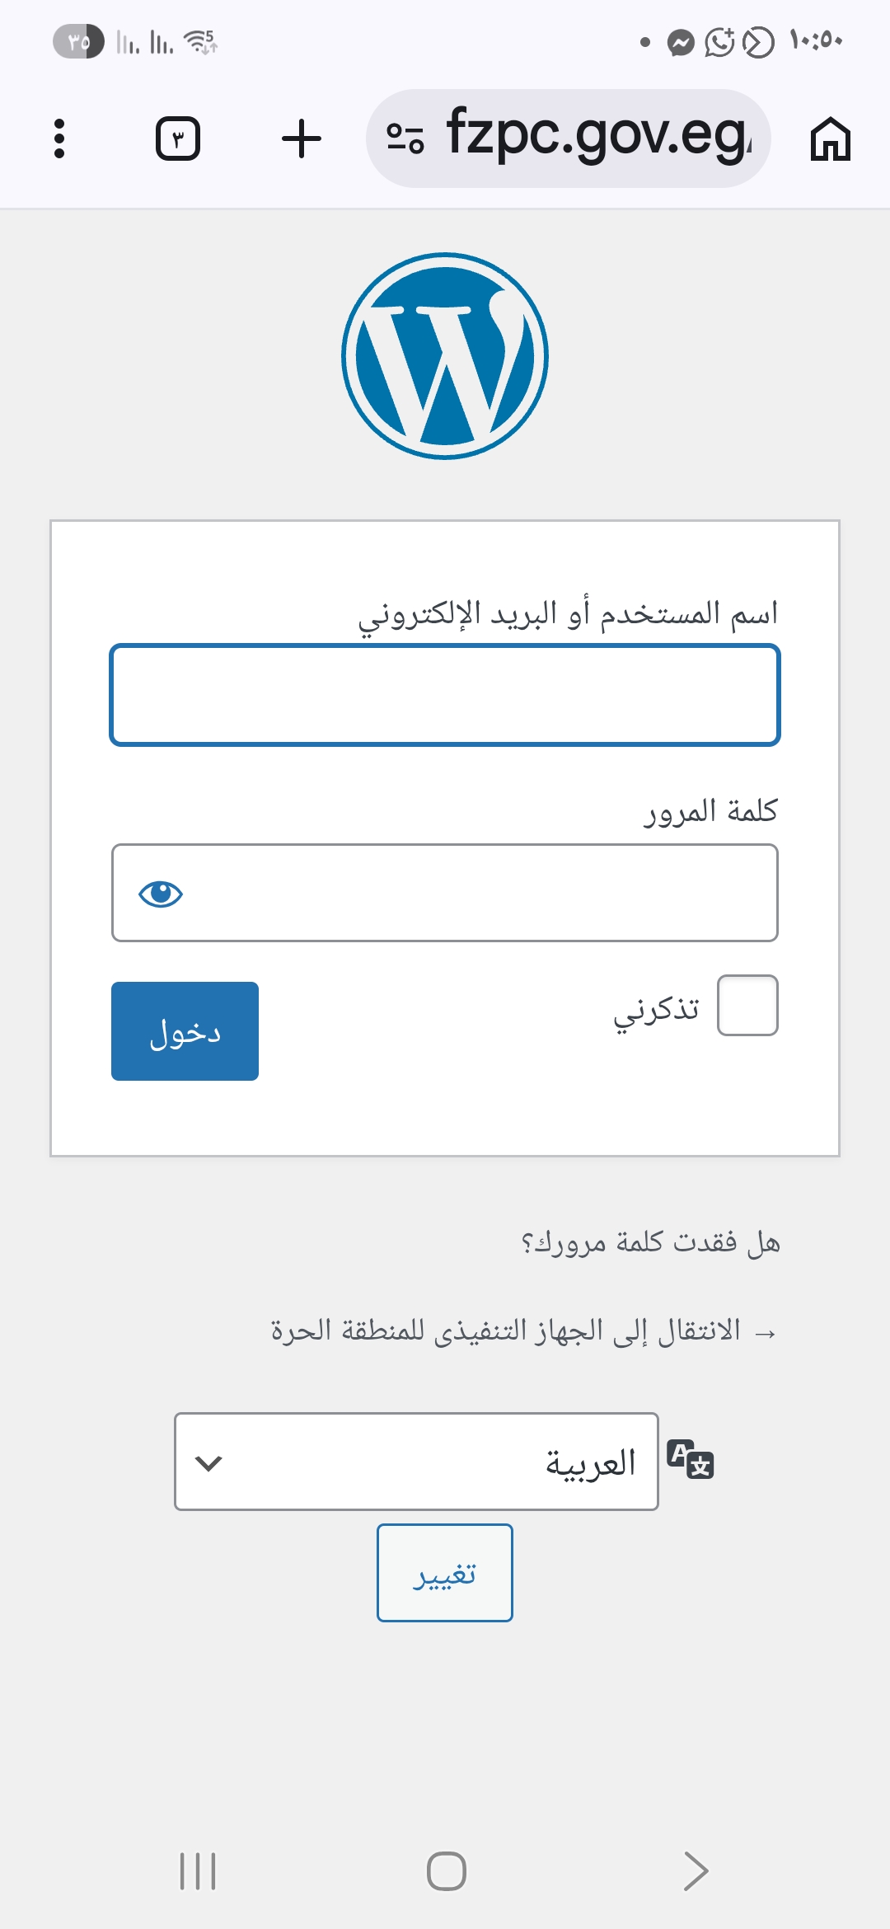Open the browser three-dot menu
This screenshot has height=1929, width=890.
[x=59, y=138]
